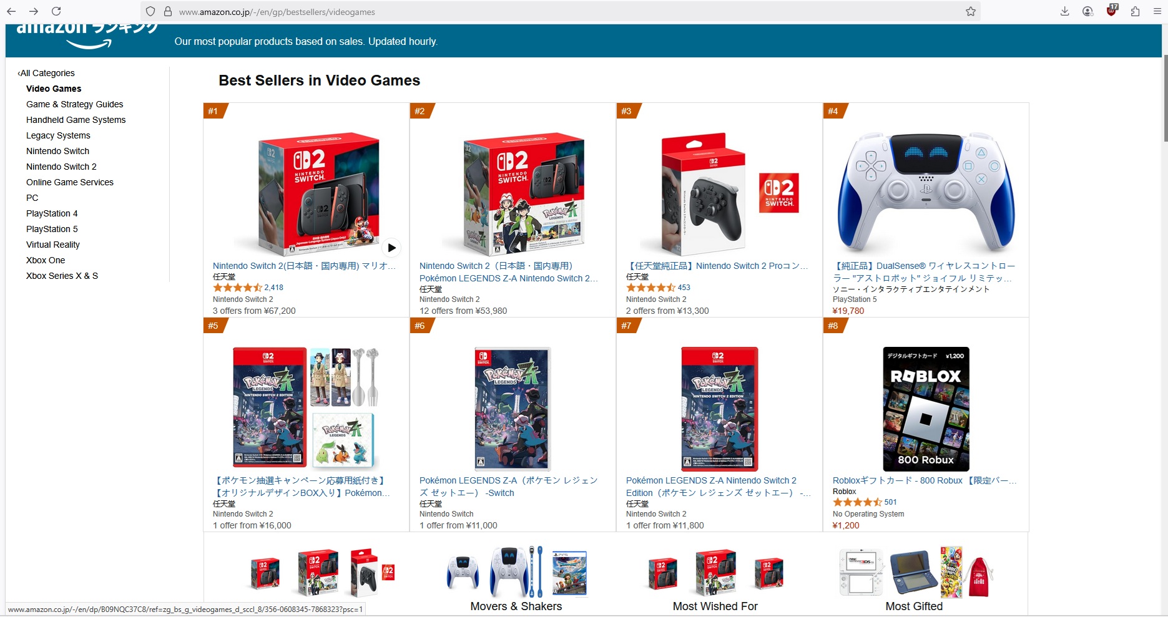Open the extensions puzzle icon
Image resolution: width=1168 pixels, height=617 pixels.
pos(1135,11)
